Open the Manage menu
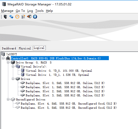Image resolution: width=138 pixels, height=129 pixels. pyautogui.click(x=7, y=11)
